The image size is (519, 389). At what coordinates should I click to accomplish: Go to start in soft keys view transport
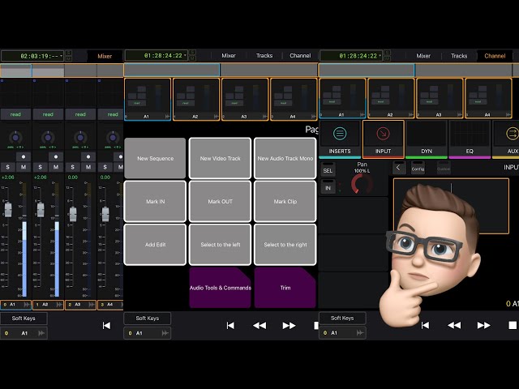pos(230,326)
